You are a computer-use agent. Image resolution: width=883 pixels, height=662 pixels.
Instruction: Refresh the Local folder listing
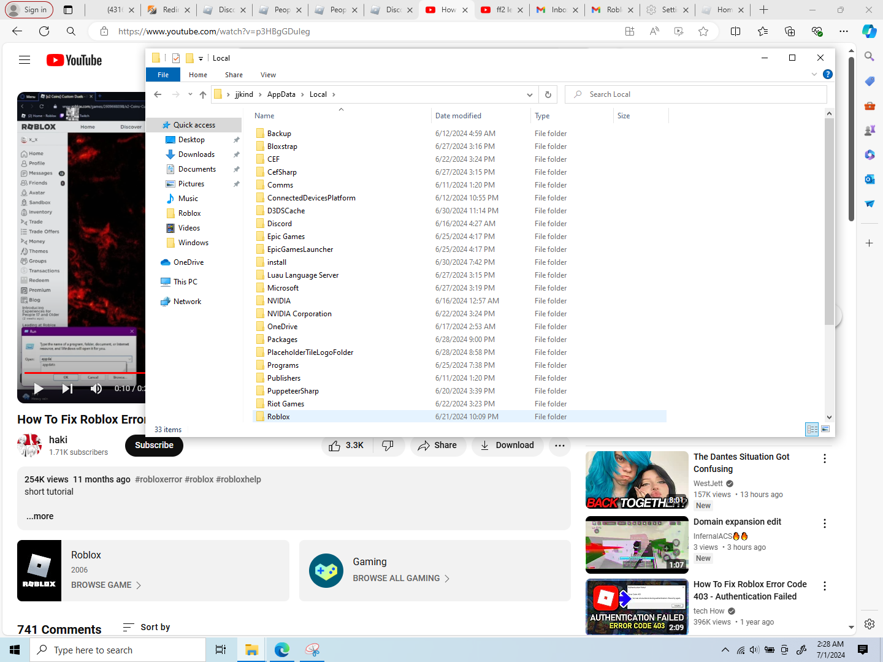(x=548, y=94)
